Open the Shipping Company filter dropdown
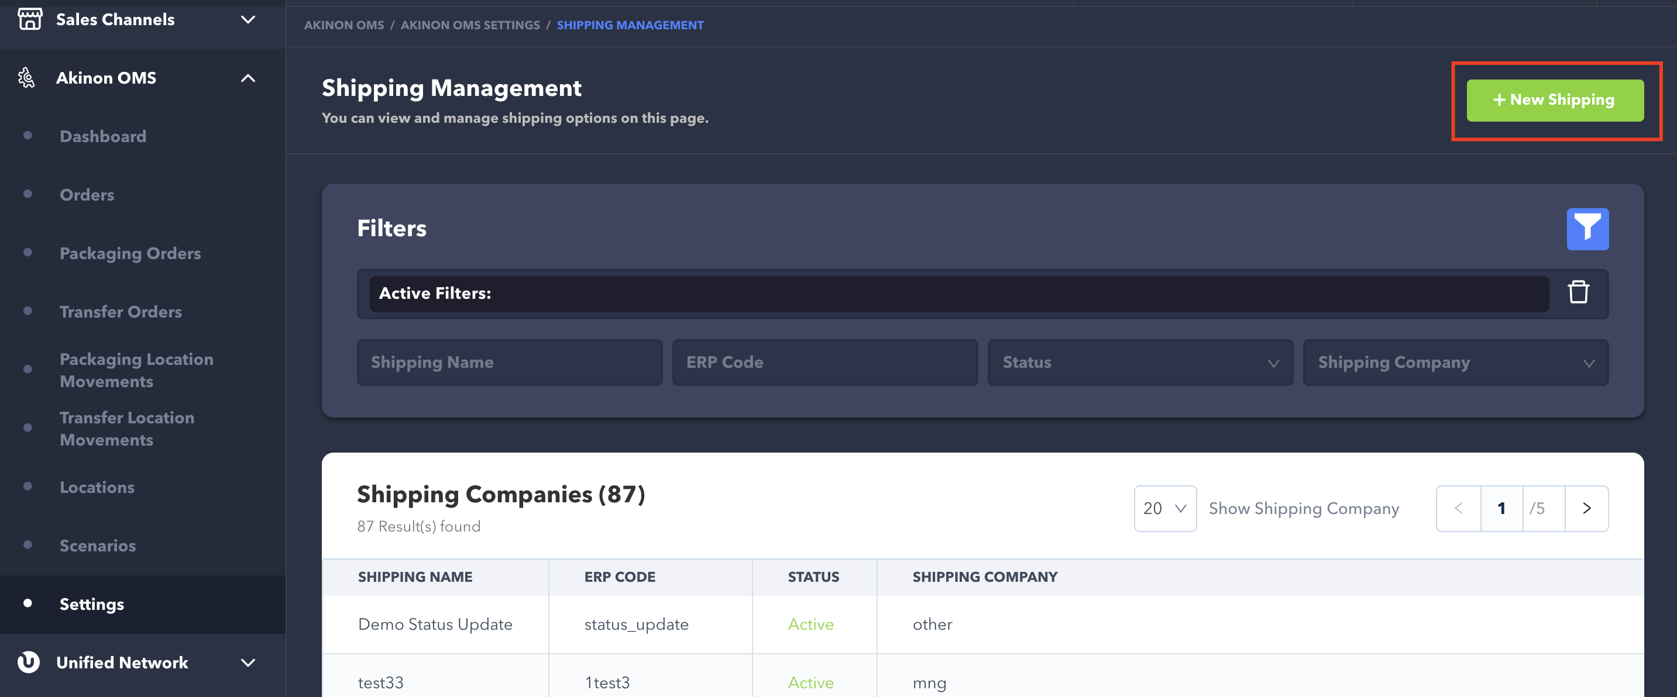The height and width of the screenshot is (697, 1677). click(x=1455, y=363)
